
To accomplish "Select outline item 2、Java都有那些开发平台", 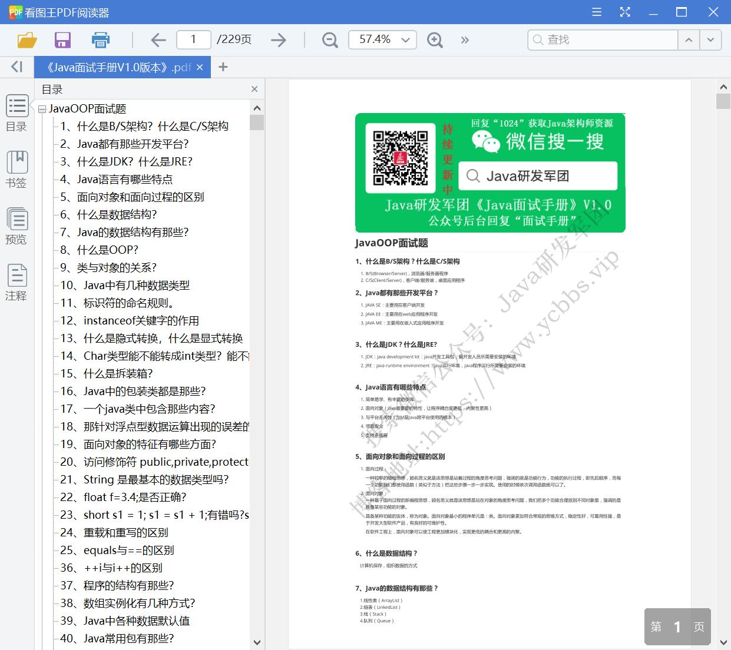I will [124, 144].
